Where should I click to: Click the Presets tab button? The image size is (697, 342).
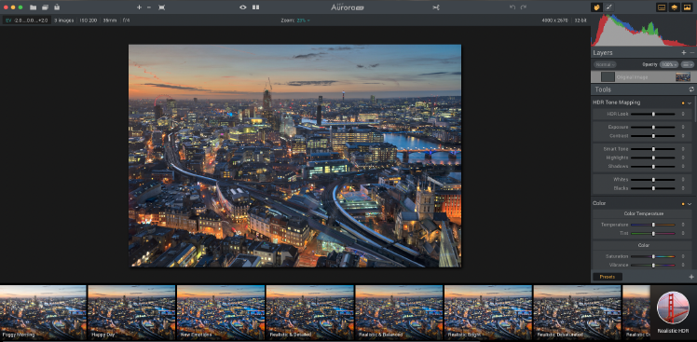[608, 277]
